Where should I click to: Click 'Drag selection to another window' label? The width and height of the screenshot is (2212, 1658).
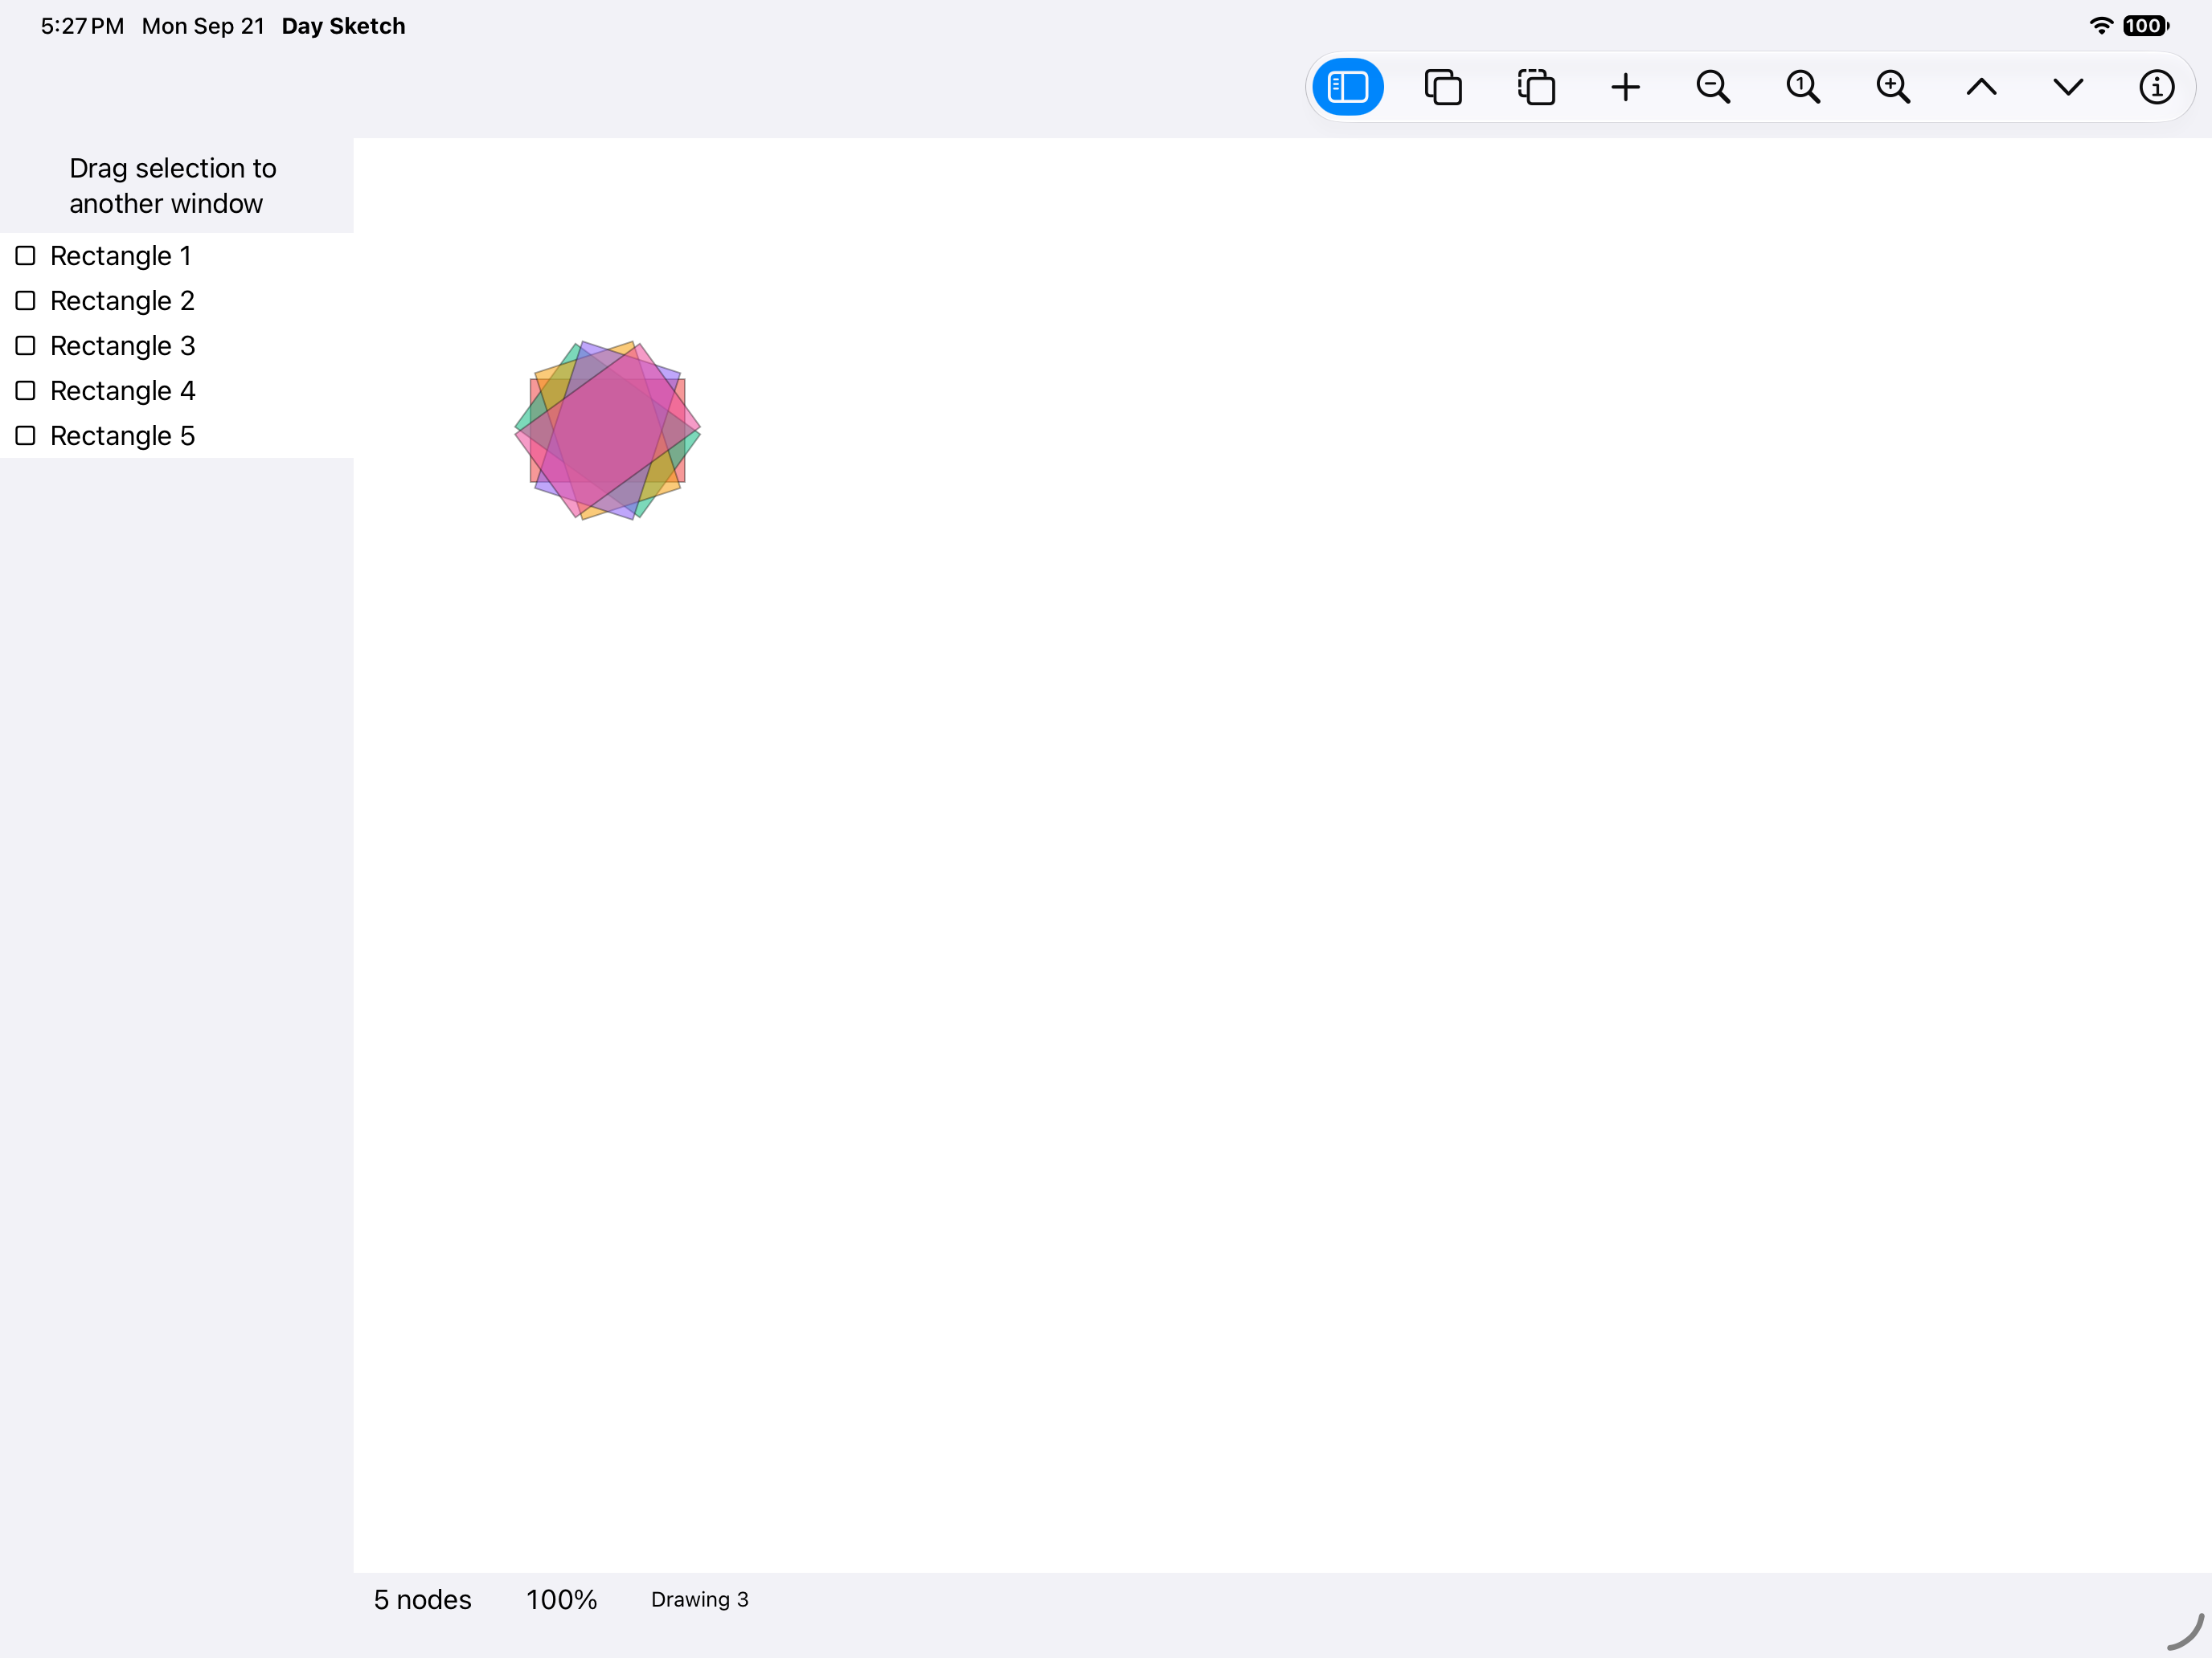(173, 186)
